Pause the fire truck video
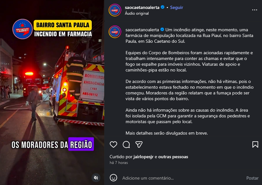The width and height of the screenshot is (262, 185). 52,93
